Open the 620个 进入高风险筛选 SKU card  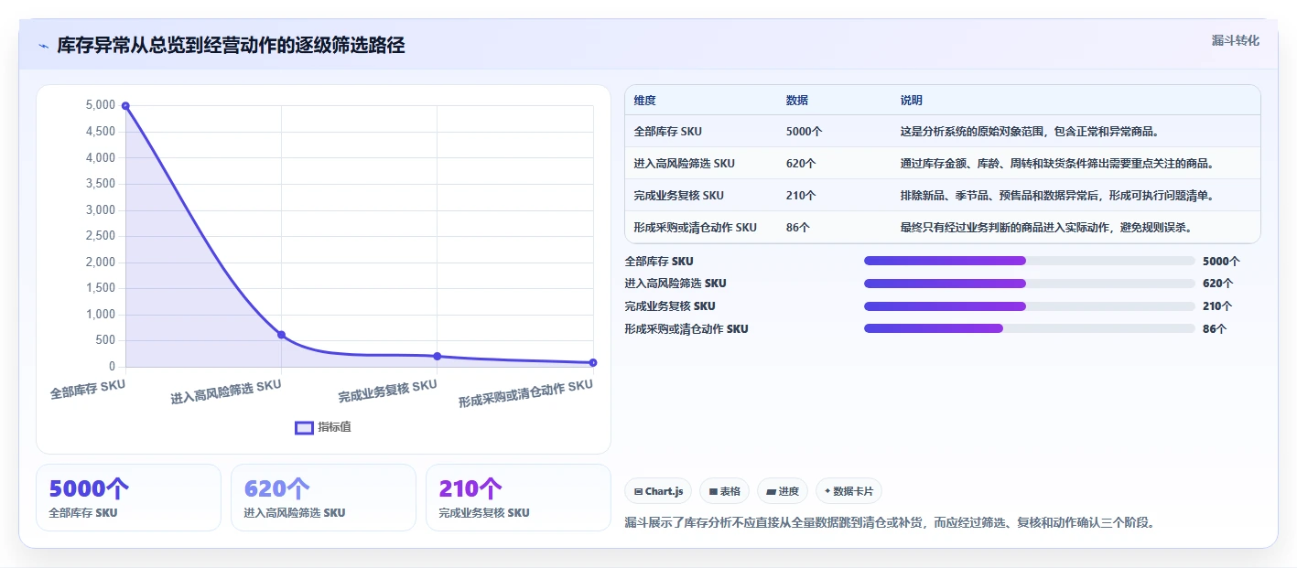click(323, 498)
